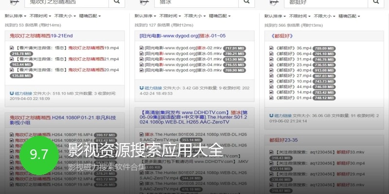Click the 717.91 MB size badge
The height and width of the screenshot is (194, 389).
point(234,48)
